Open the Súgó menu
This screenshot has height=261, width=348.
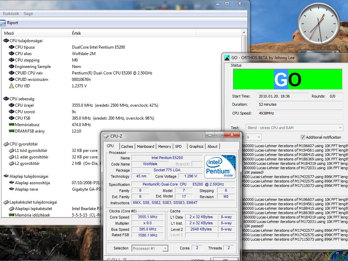click(28, 14)
